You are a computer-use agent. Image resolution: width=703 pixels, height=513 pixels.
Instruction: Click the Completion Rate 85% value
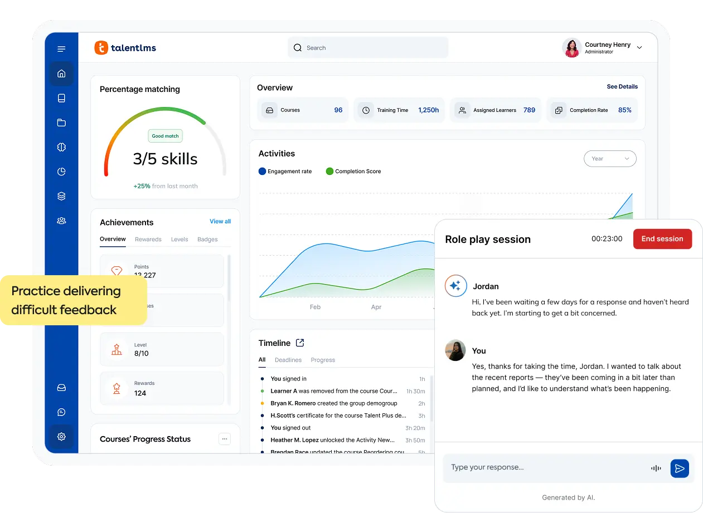tap(624, 110)
